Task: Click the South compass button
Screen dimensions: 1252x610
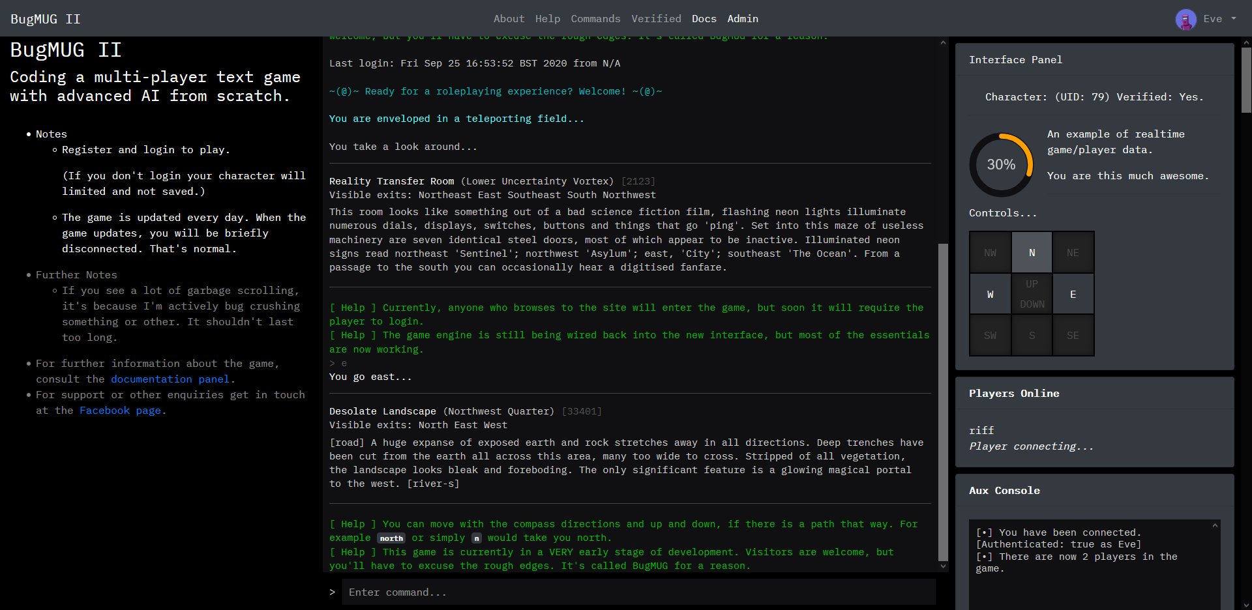Action: tap(1032, 336)
